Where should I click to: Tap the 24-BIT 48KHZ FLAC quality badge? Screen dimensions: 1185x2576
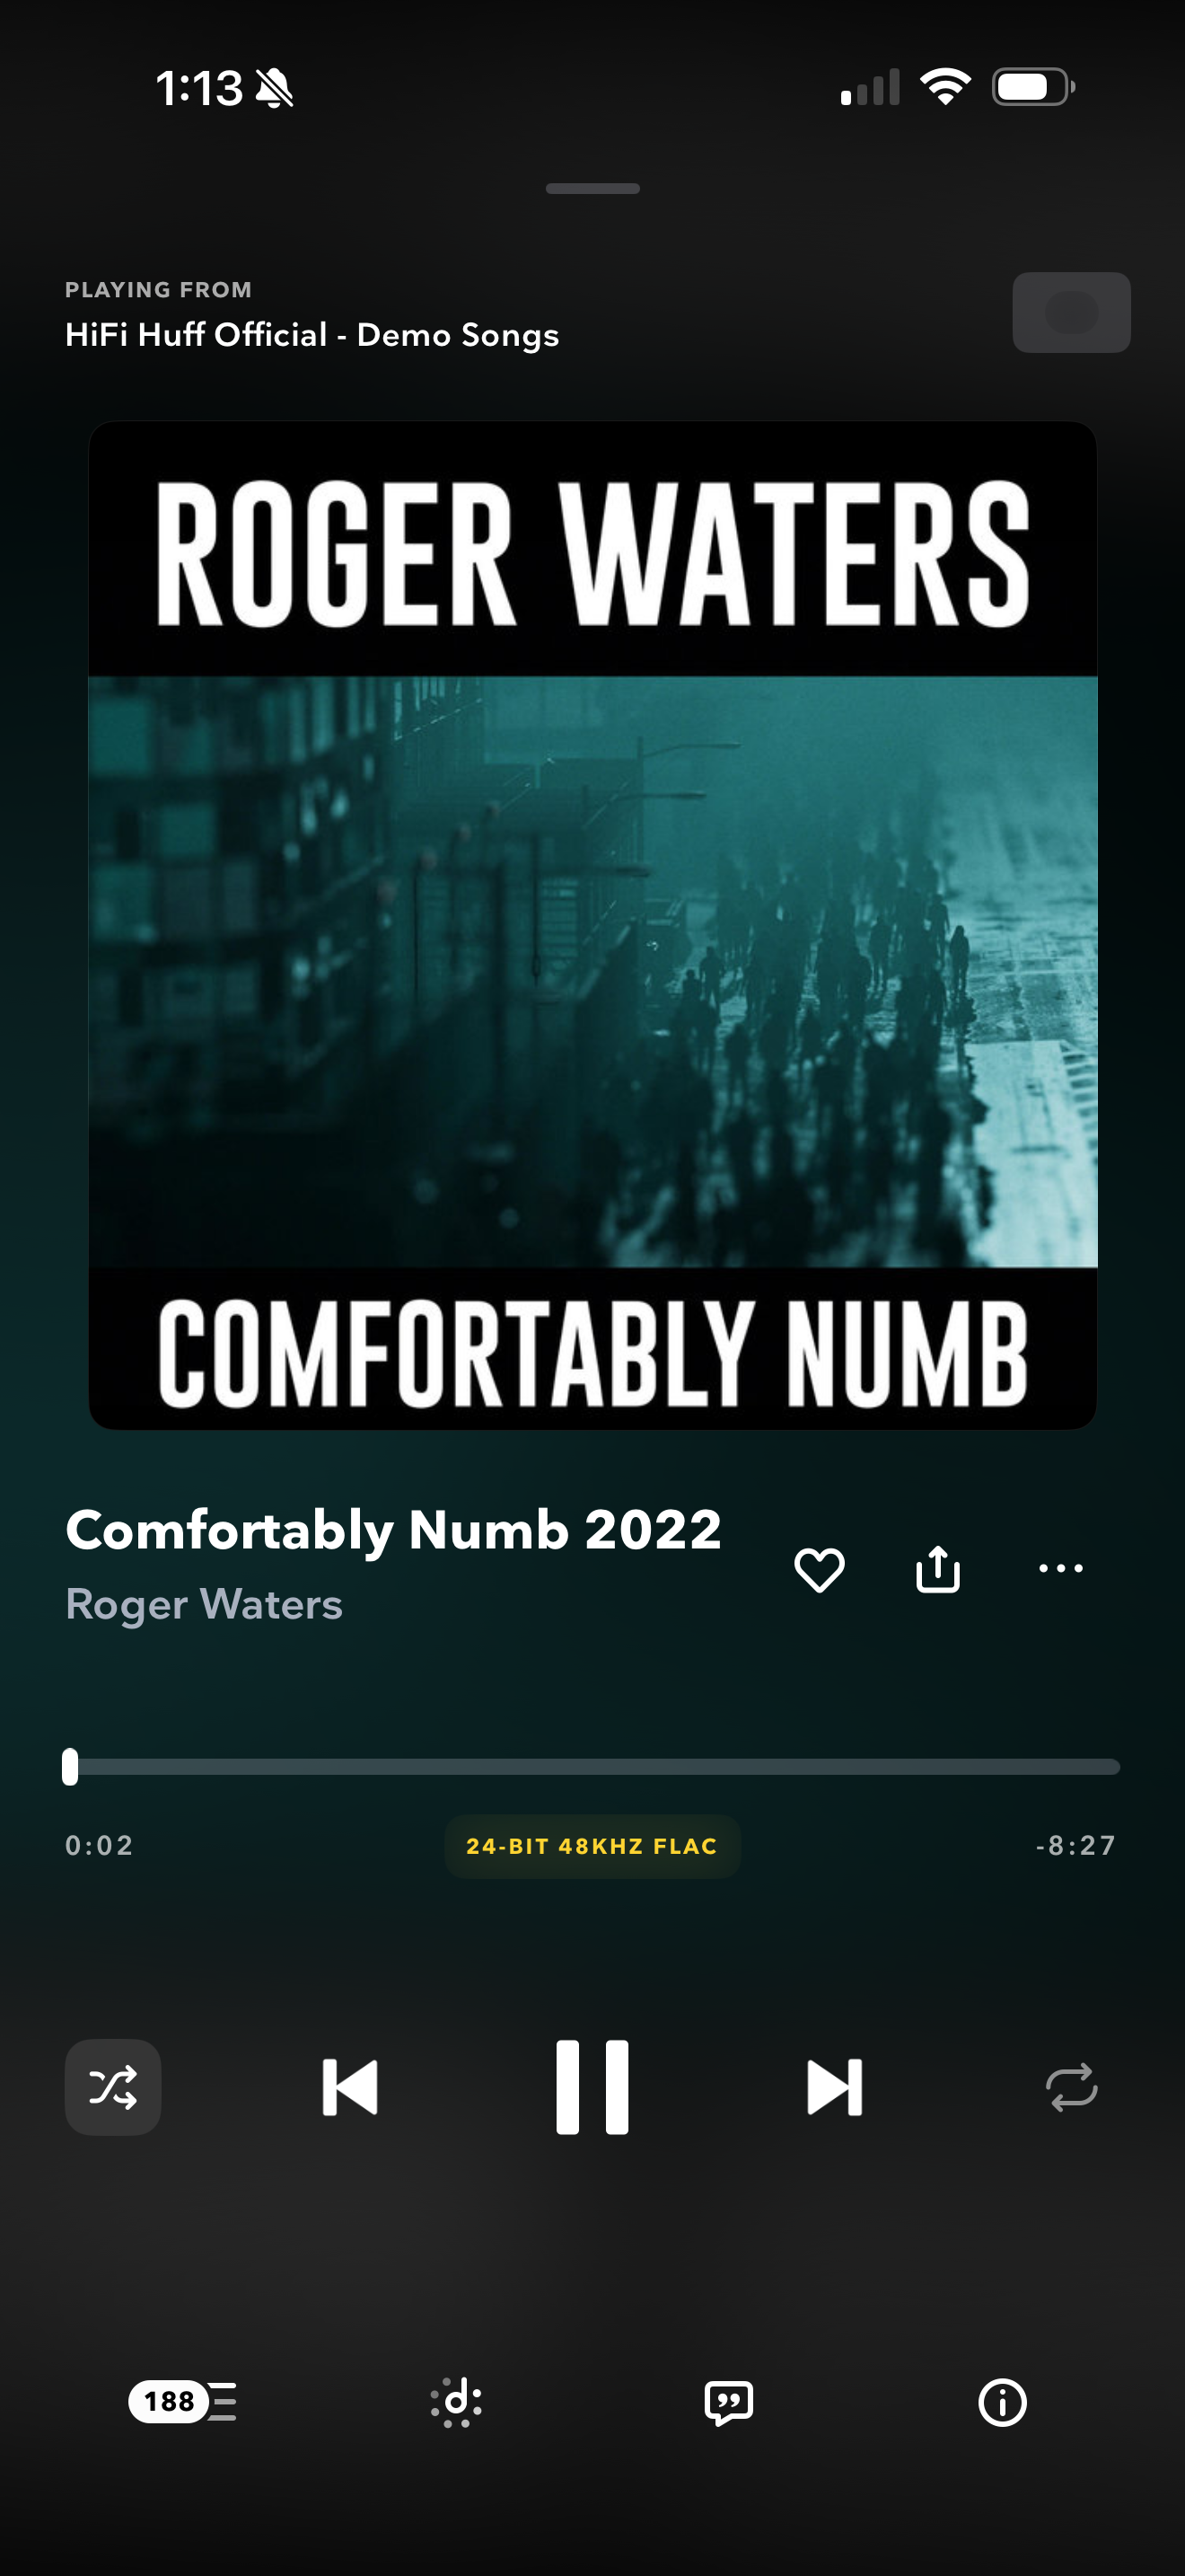[592, 1846]
